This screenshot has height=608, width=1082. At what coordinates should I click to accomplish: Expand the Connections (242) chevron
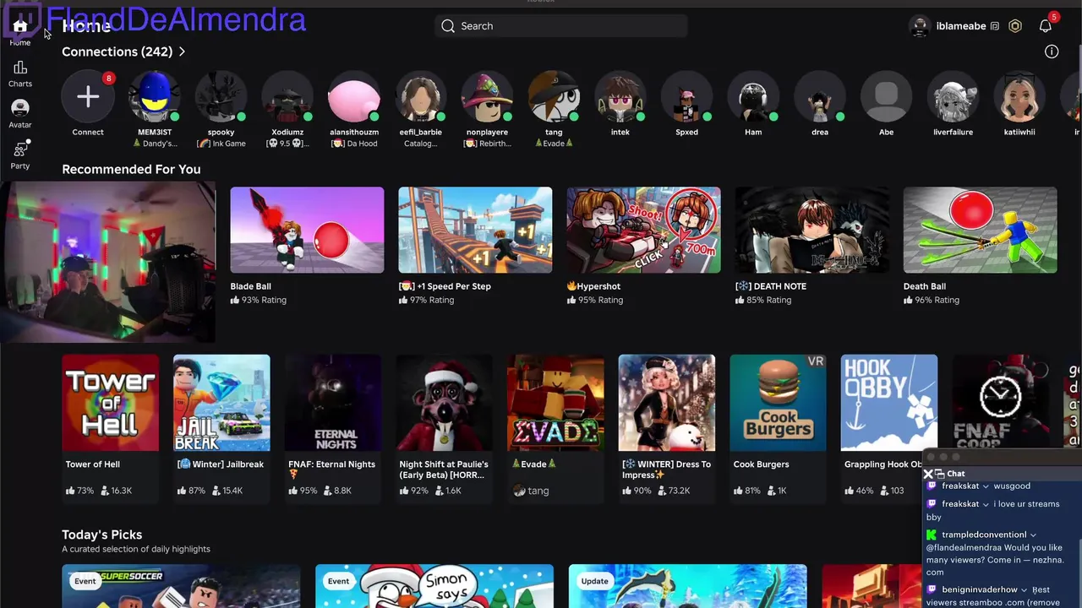point(182,52)
